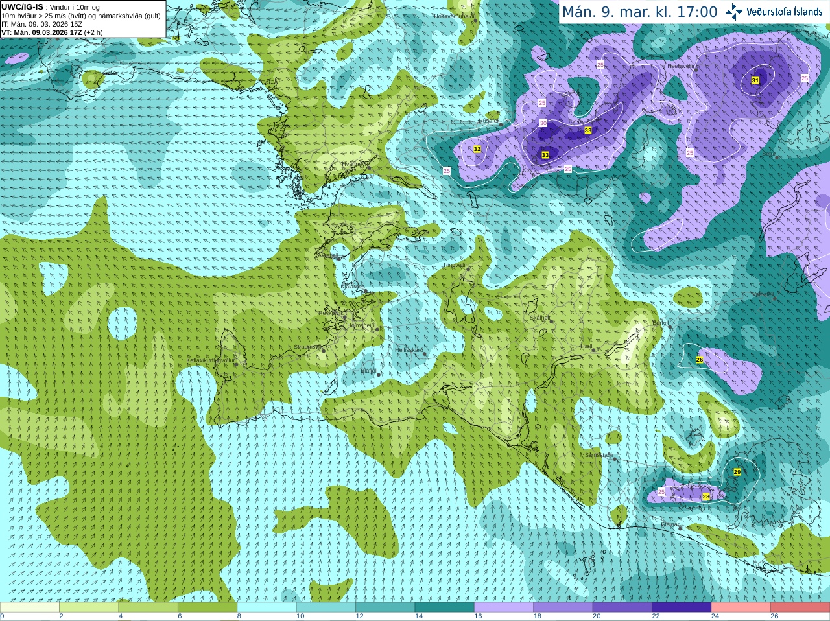The width and height of the screenshot is (830, 621).
Task: Select the medium purple 18–20 legend swatch
Action: [x=563, y=607]
